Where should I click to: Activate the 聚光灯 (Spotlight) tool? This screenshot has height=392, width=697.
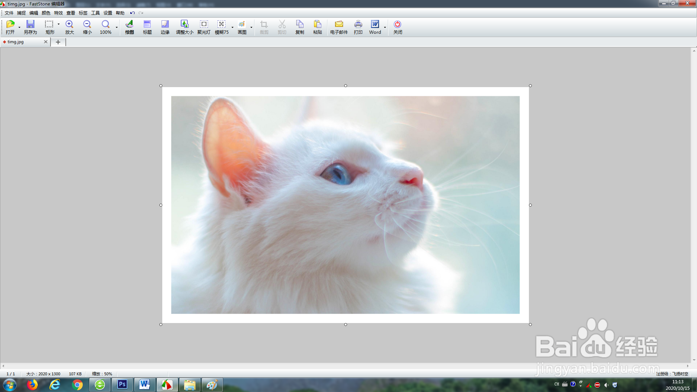tap(204, 27)
